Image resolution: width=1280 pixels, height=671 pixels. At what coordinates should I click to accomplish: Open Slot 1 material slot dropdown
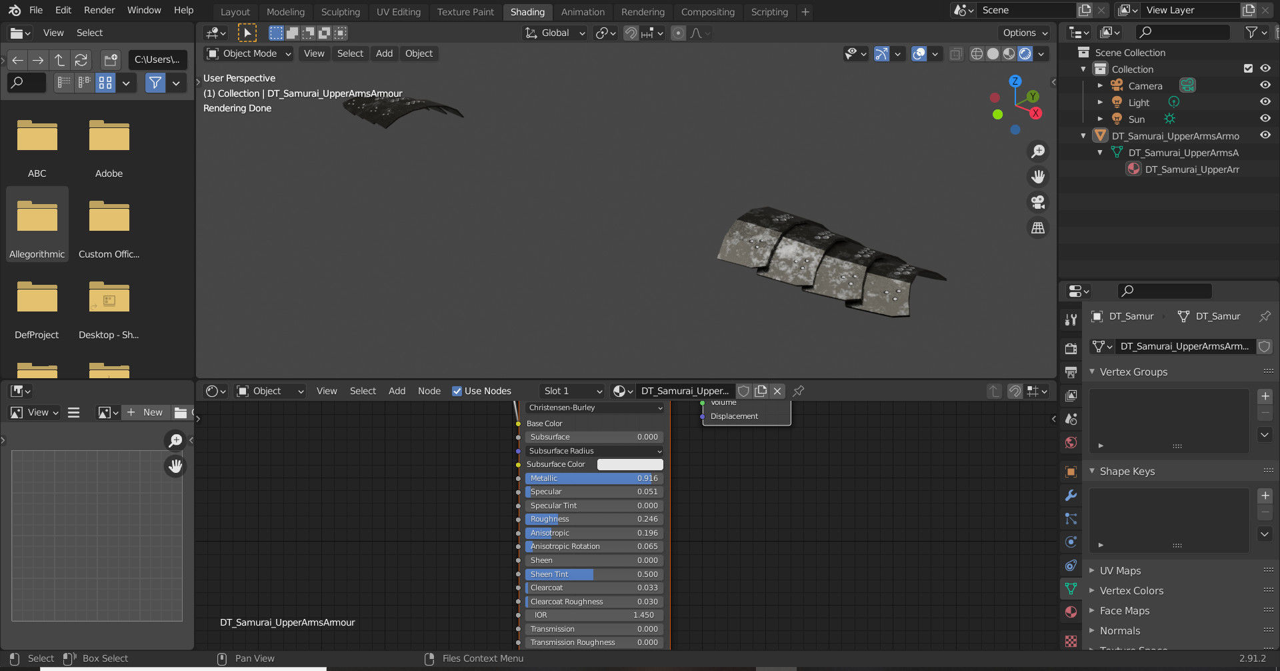572,392
